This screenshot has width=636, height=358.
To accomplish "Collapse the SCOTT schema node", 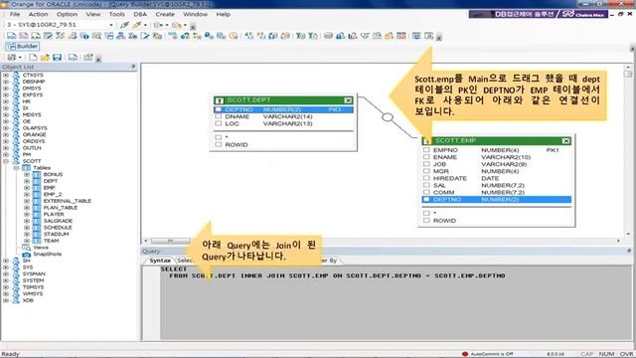I will (x=6, y=161).
